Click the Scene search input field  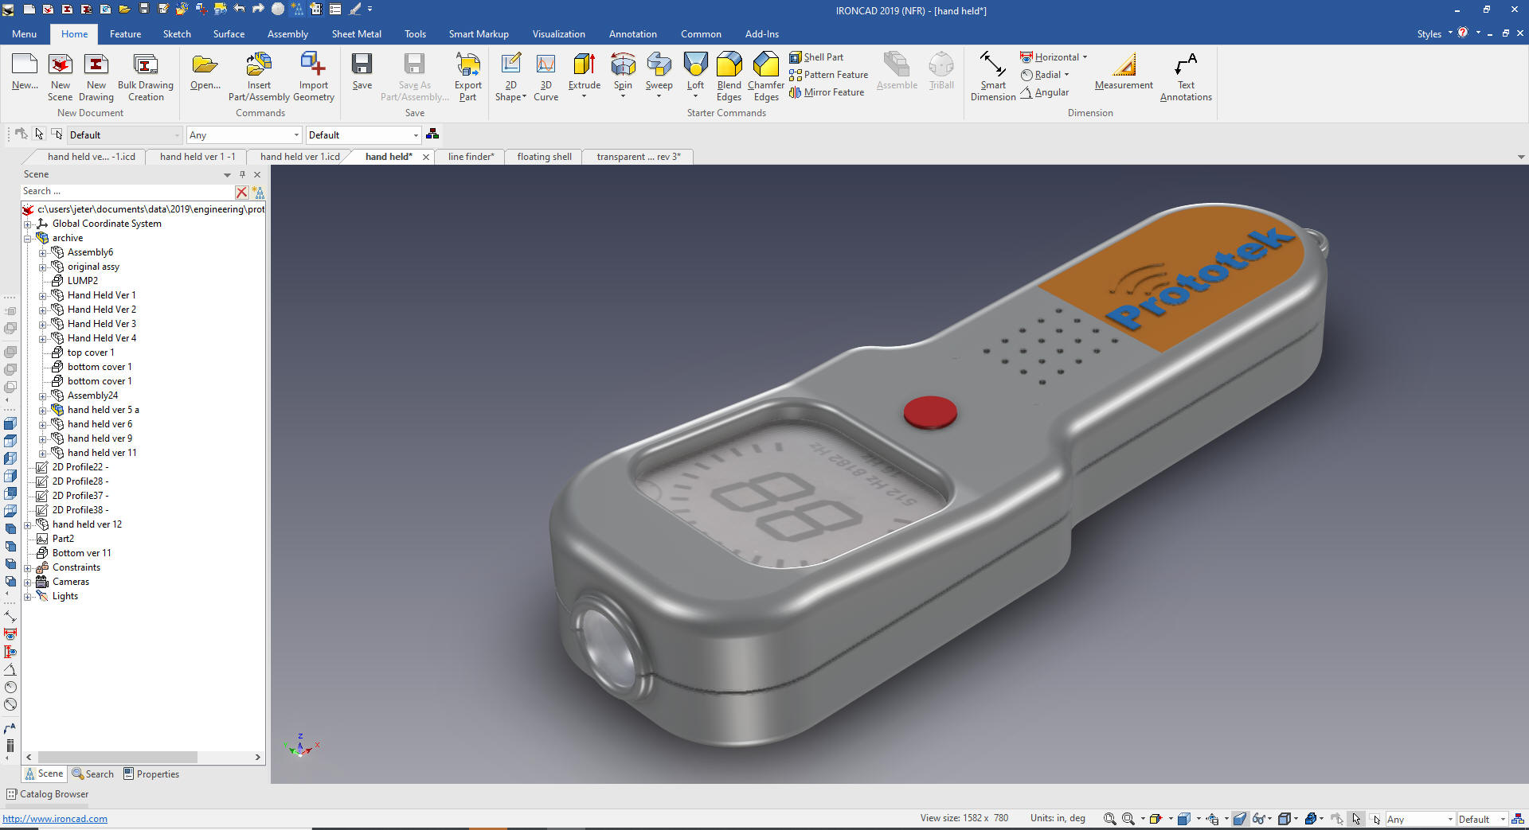(x=127, y=192)
